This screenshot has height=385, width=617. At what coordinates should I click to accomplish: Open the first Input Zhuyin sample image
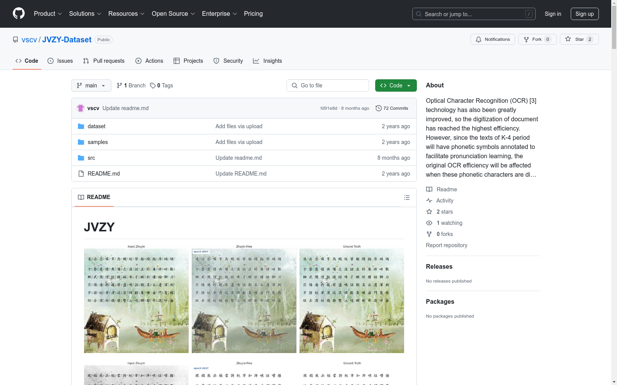pyautogui.click(x=137, y=301)
